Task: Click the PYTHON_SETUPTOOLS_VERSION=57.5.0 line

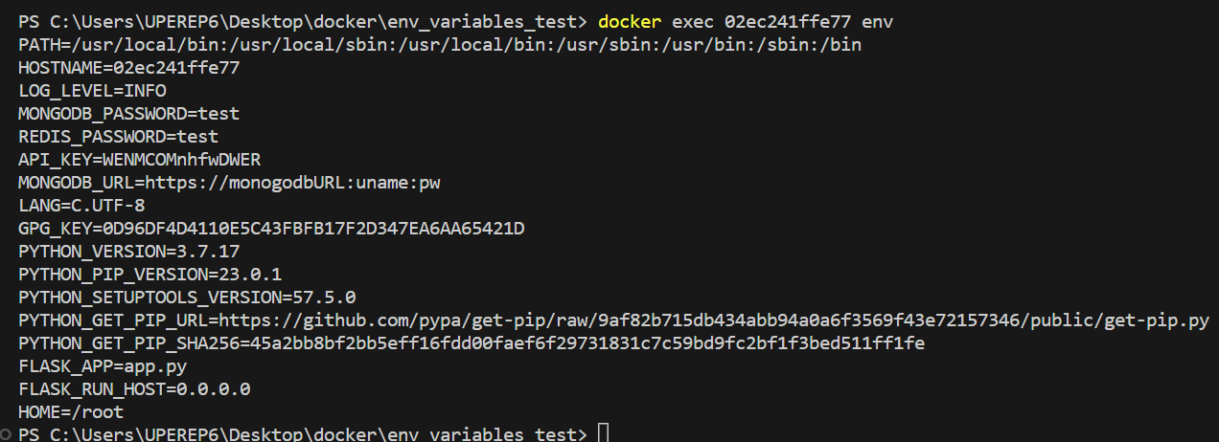Action: pyautogui.click(x=187, y=297)
